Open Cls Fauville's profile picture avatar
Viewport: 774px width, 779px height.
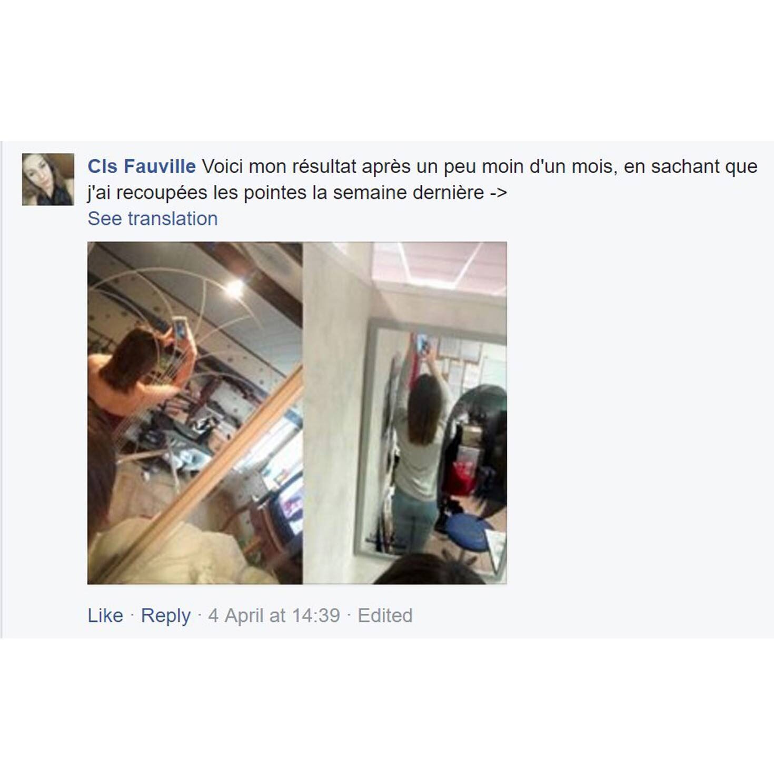click(48, 179)
